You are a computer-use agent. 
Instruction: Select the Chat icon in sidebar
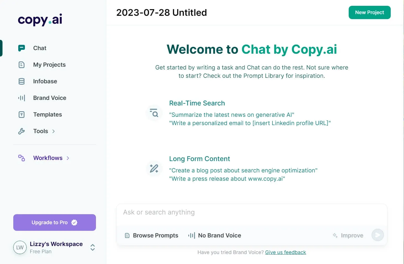22,48
